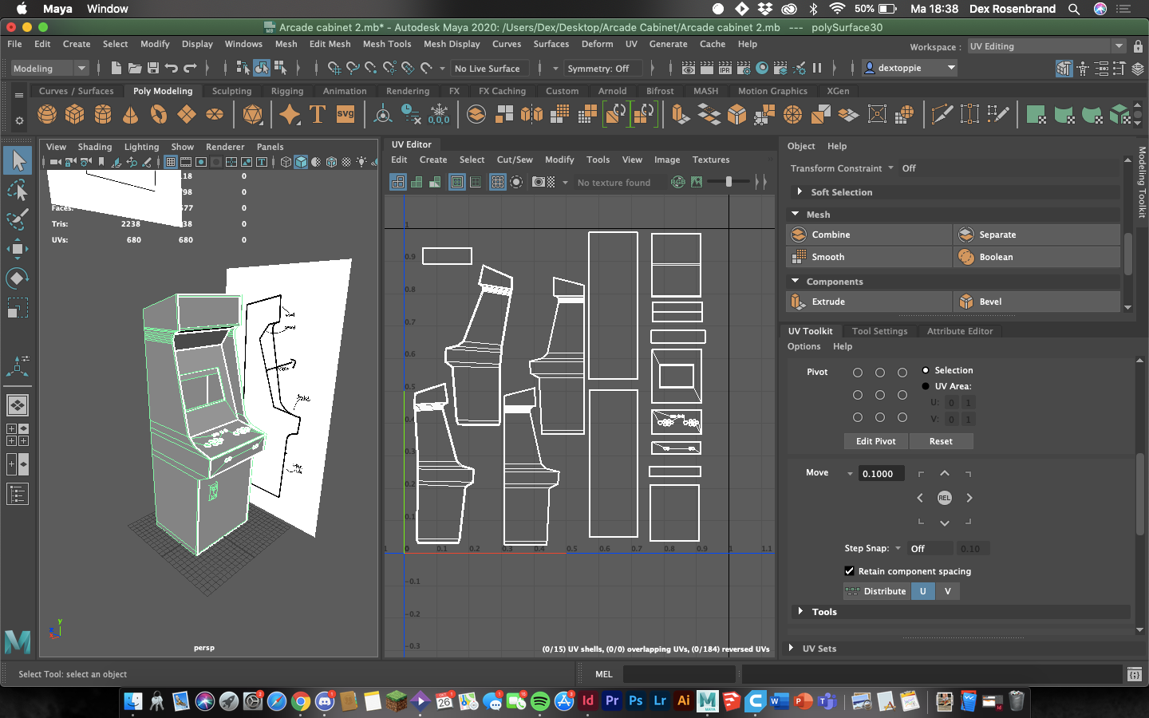
Task: Enable Retain component spacing checkbox
Action: pyautogui.click(x=849, y=571)
